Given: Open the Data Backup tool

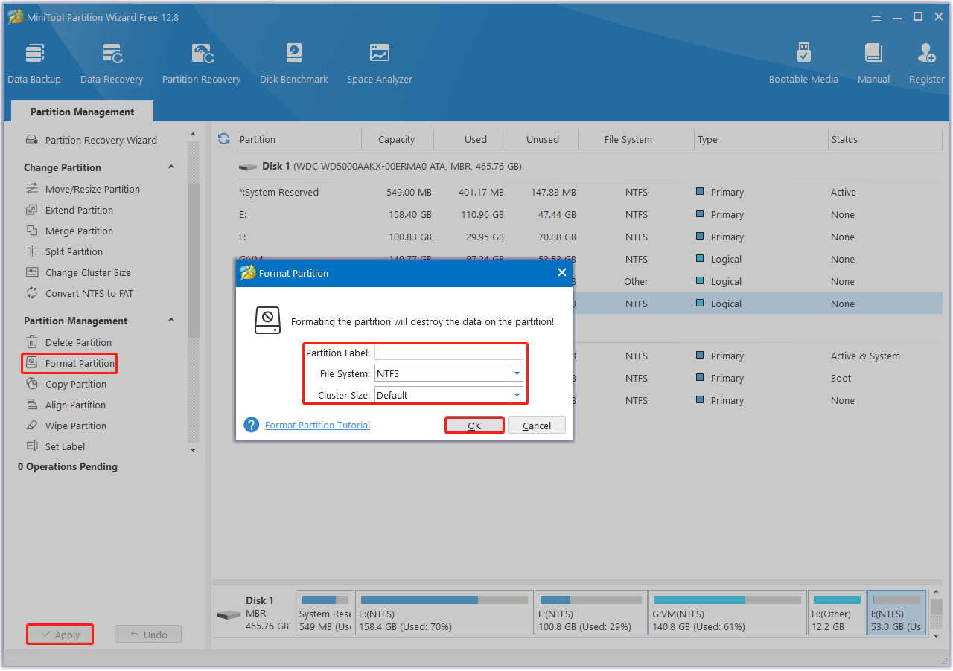Looking at the screenshot, I should tap(34, 63).
